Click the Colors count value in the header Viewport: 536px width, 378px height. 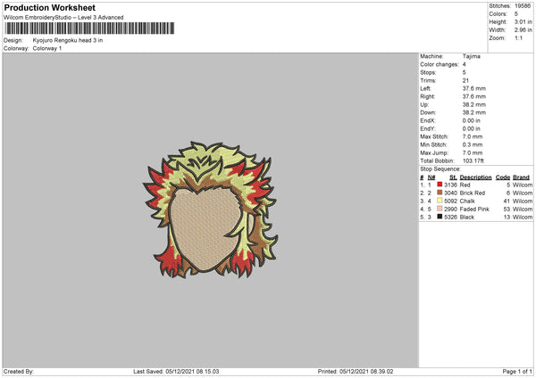click(x=516, y=14)
